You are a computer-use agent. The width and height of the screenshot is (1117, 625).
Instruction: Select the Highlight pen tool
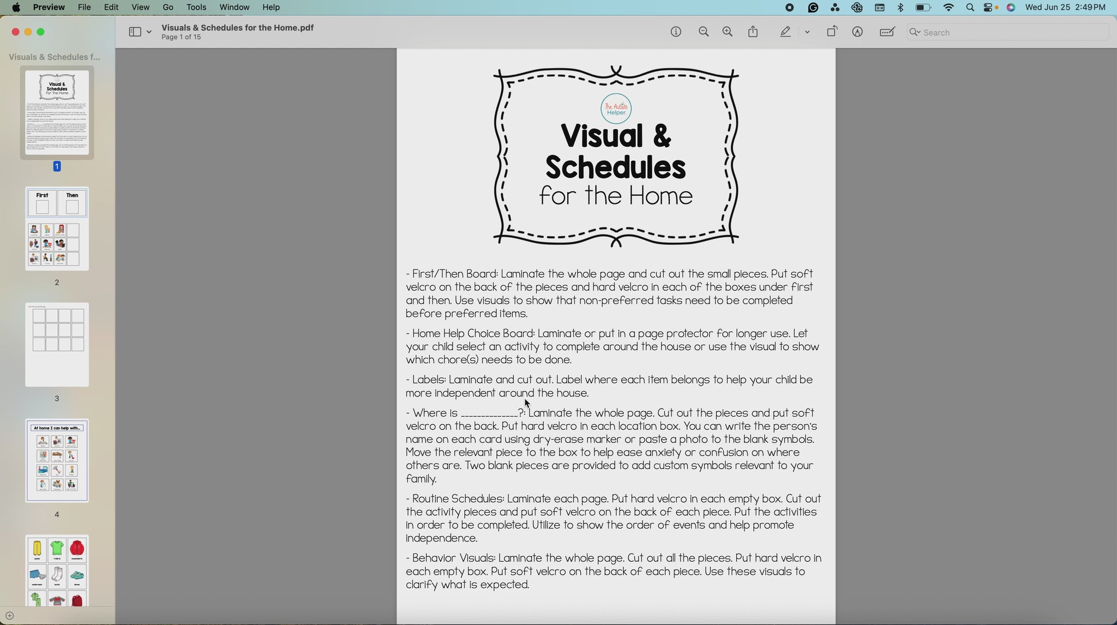pos(785,32)
